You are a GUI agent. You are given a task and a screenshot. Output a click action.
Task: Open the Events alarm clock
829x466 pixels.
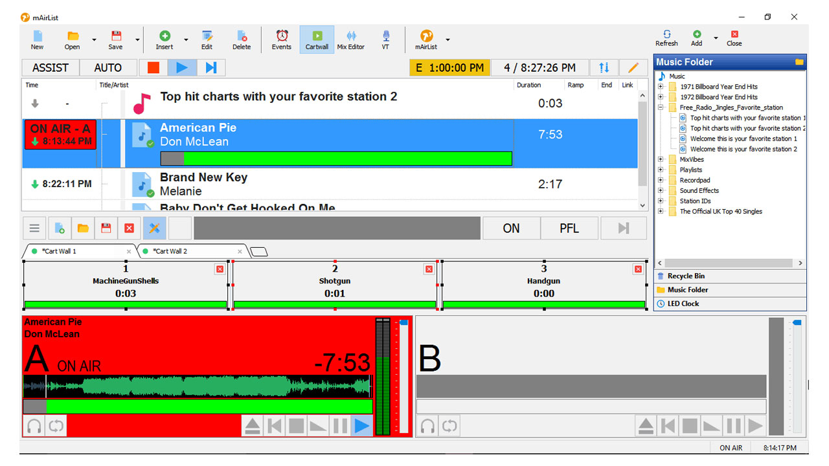coord(282,39)
